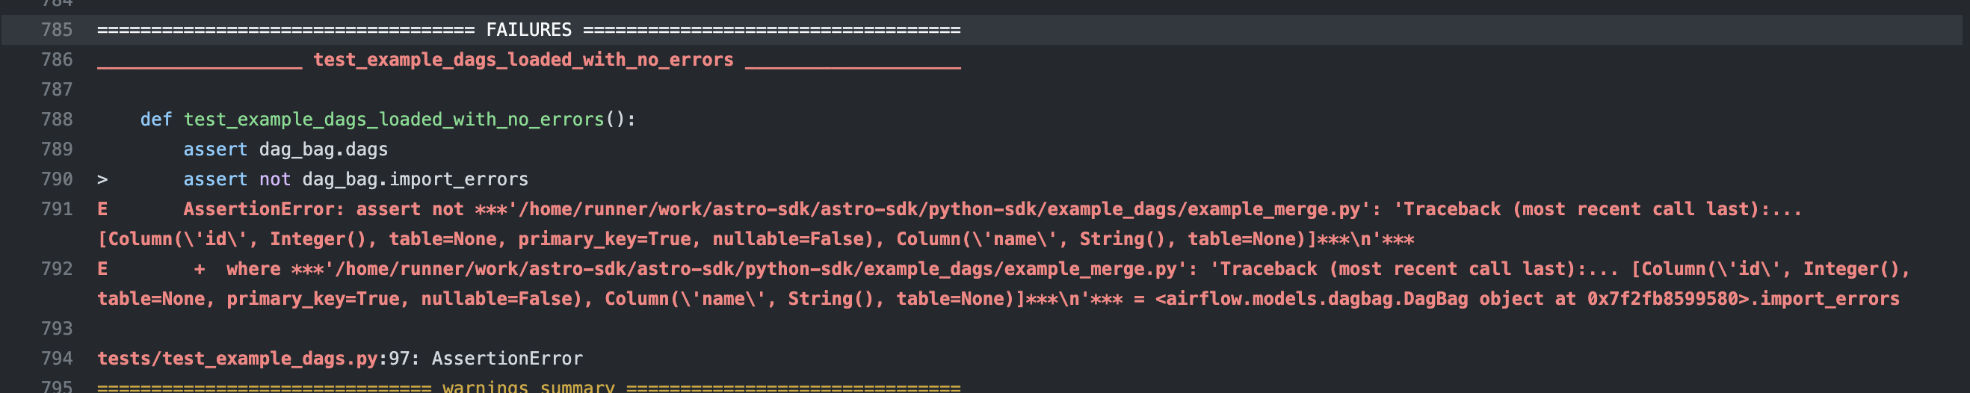Click 'assert not dag_bag.import_errors' text

coord(356,179)
